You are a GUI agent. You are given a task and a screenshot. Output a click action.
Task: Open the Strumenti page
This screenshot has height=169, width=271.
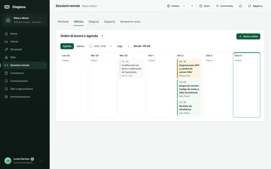(25, 50)
